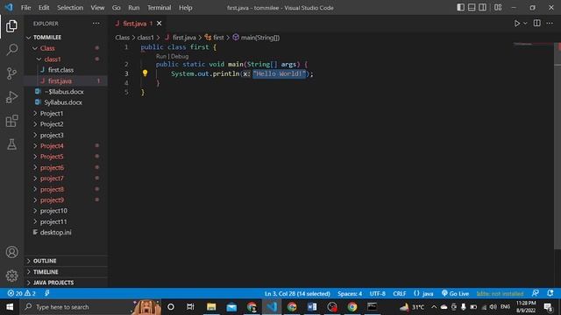The height and width of the screenshot is (315, 561).
Task: Click the Windows taskbar search box
Action: (x=91, y=307)
